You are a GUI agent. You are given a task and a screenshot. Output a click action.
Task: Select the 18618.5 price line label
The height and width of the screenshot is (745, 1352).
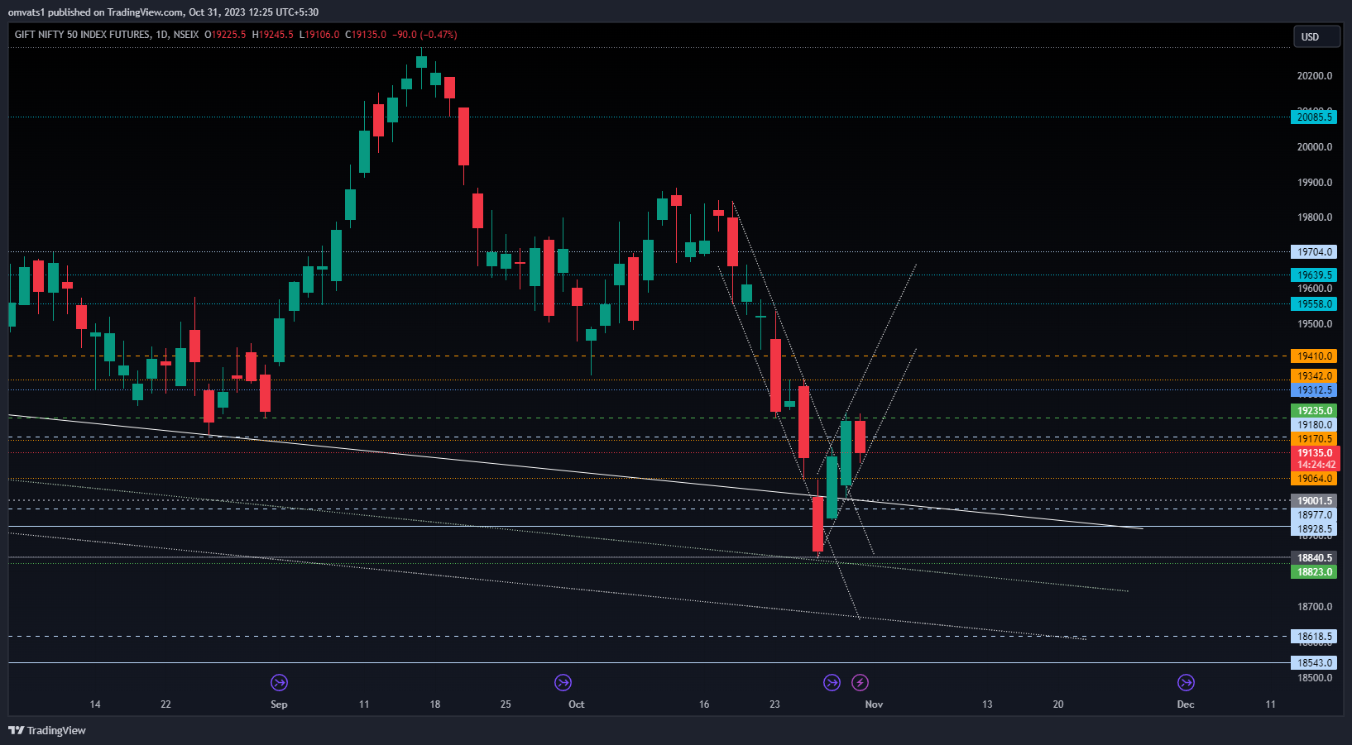[1314, 637]
